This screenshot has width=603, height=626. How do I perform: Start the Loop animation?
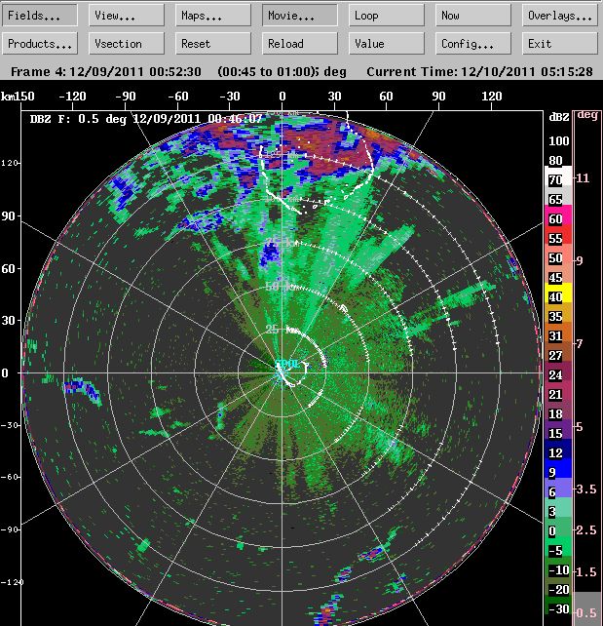pos(387,16)
